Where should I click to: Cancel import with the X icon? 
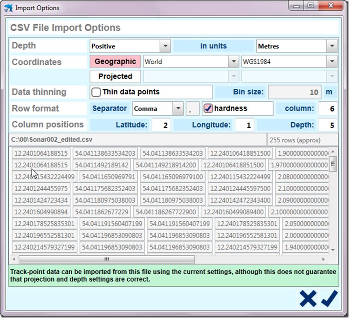(x=308, y=298)
